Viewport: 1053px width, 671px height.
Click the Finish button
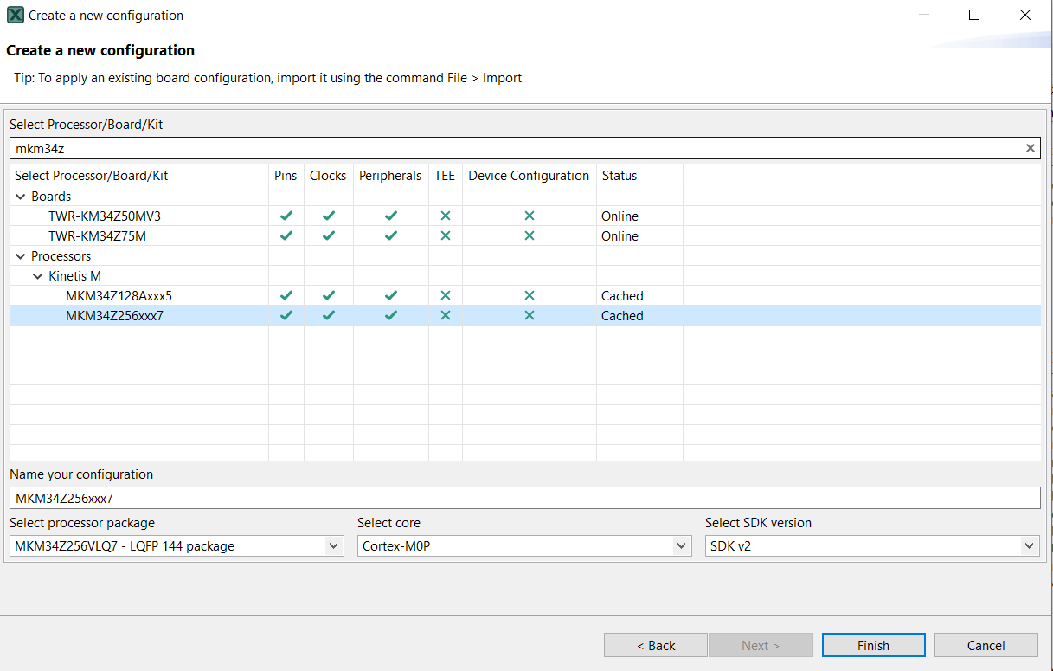click(873, 645)
